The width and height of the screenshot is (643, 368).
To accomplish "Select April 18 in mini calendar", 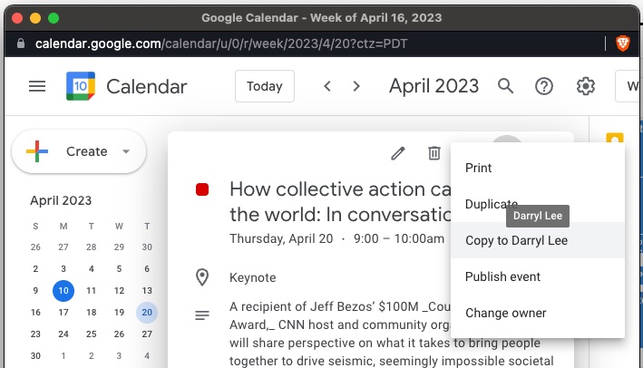I will 91,313.
